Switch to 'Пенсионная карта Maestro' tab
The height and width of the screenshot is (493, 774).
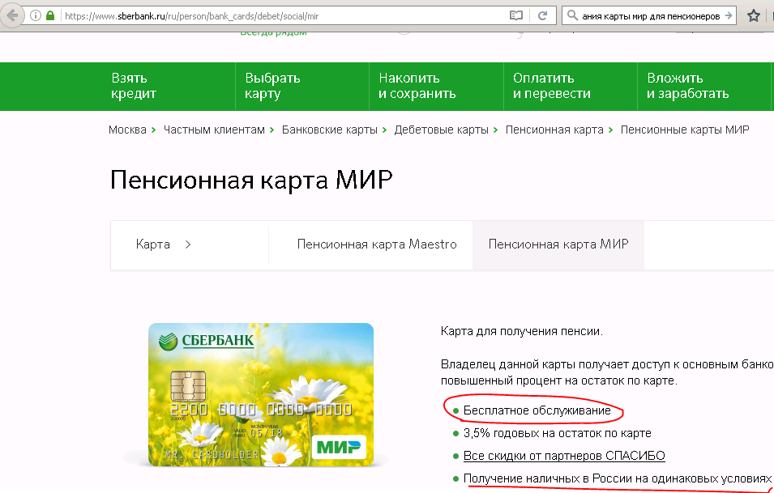pos(377,244)
